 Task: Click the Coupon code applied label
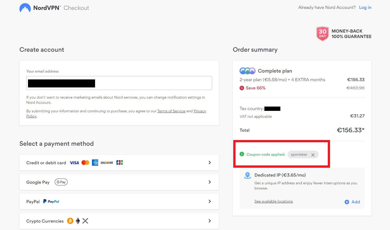point(266,154)
